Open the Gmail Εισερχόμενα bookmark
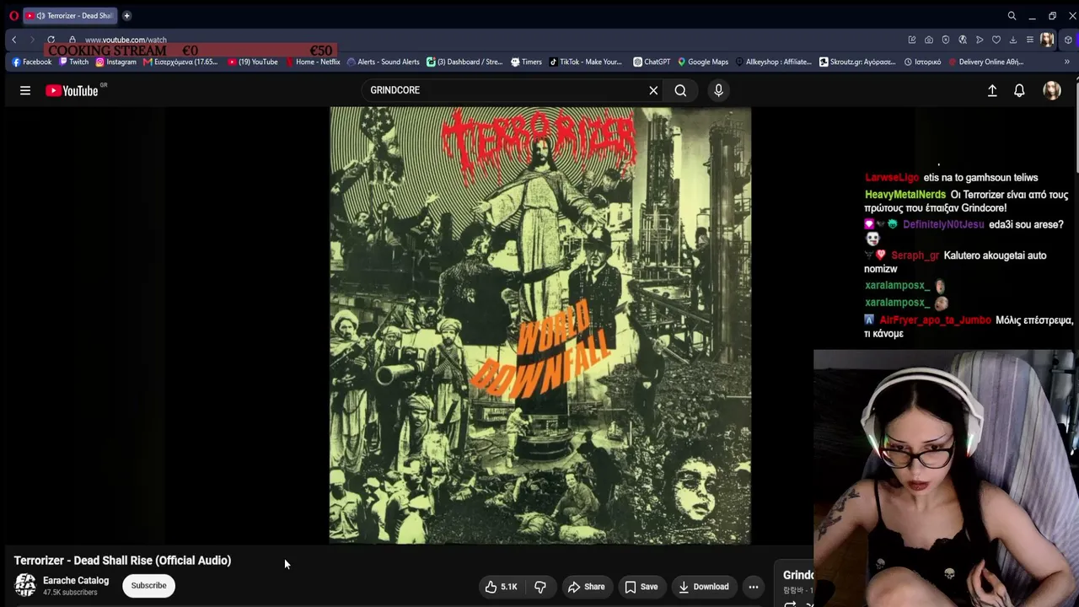Image resolution: width=1079 pixels, height=607 pixels. coord(180,62)
